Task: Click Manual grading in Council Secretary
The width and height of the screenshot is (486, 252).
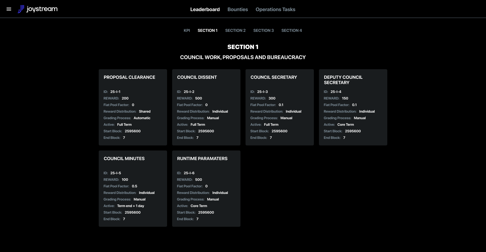Action: click(x=286, y=118)
